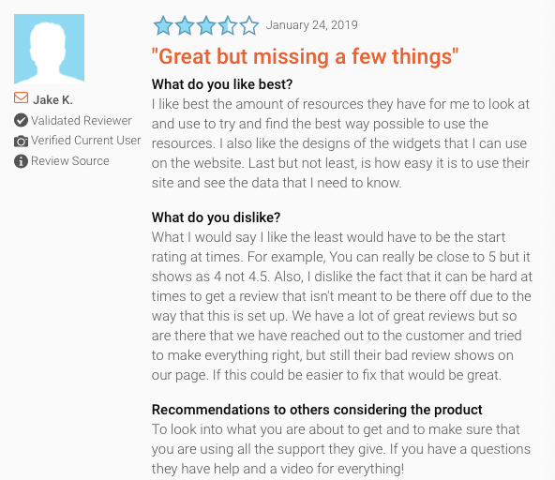Viewport: 555px width, 480px height.
Task: Click the second rating star
Action: [x=185, y=25]
